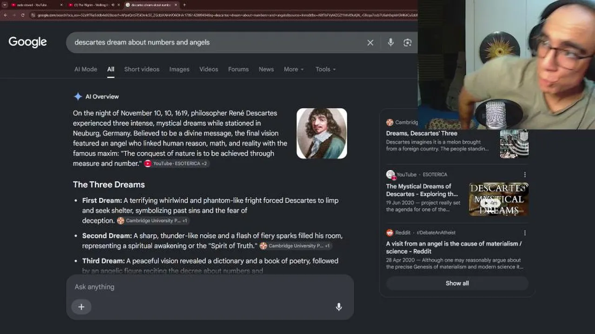This screenshot has width=595, height=334.
Task: Open the Reddit 'A visit from an angel' link
Action: click(454, 247)
